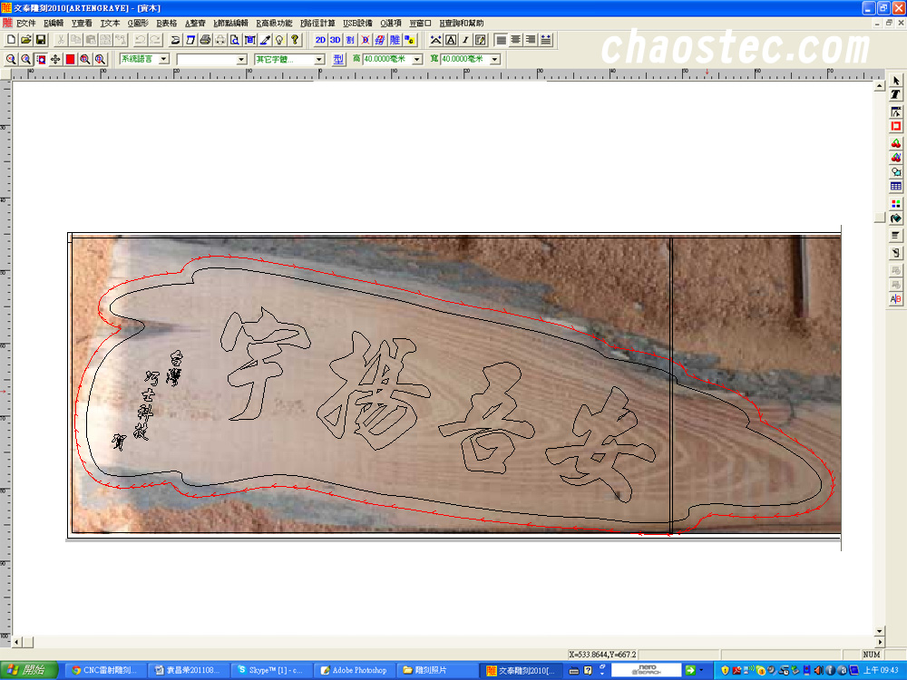Viewport: 907px width, 680px height.
Task: Open the H查詢和幫助 menu
Action: tap(462, 24)
